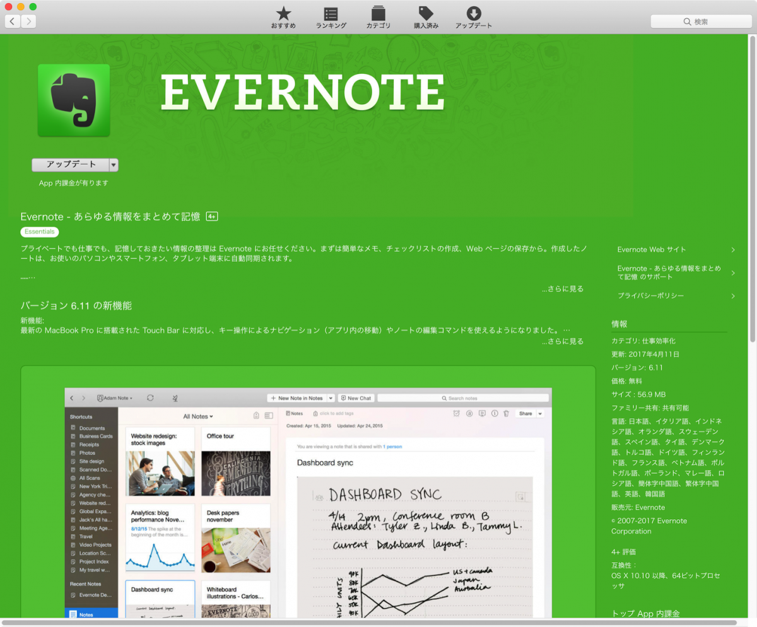Navigate forward with the right arrow

(x=28, y=21)
